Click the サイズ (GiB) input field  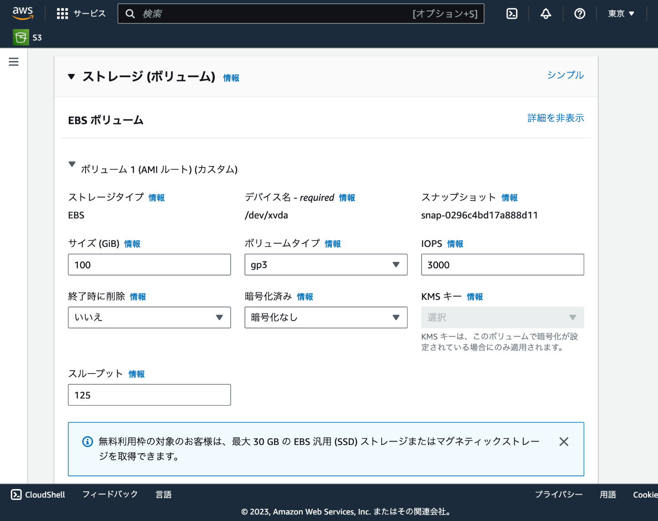point(149,265)
